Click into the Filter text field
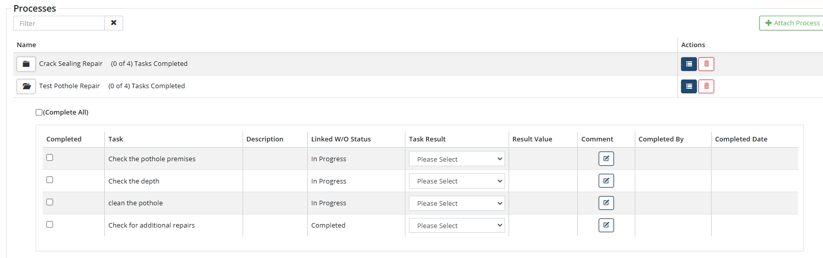 [x=59, y=23]
